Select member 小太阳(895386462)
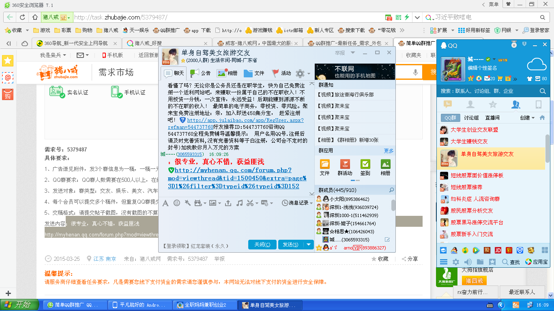Screen dimensions: 554x311 click(x=350, y=199)
